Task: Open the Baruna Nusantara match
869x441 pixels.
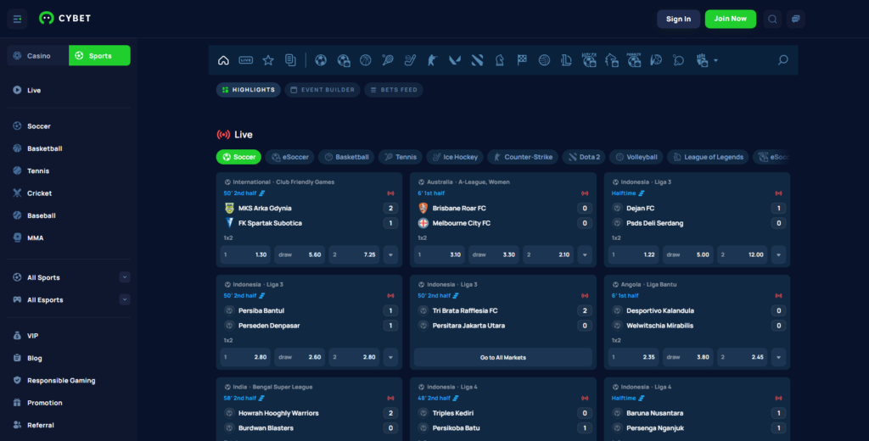Action: [654, 413]
